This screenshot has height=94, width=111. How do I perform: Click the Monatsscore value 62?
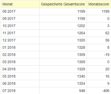coord(107,33)
